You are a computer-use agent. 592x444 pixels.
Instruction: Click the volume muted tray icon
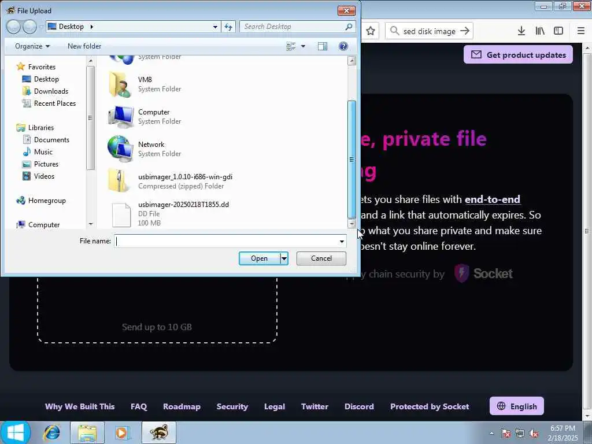point(534,434)
